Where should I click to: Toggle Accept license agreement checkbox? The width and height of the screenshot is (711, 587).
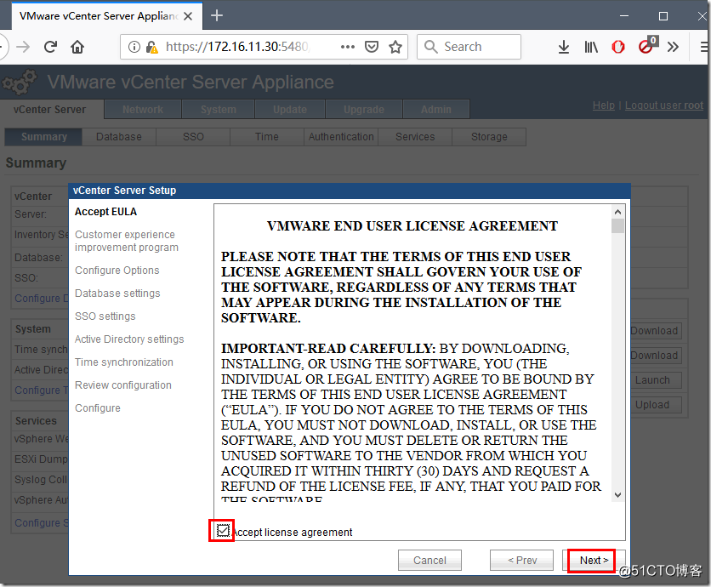223,530
